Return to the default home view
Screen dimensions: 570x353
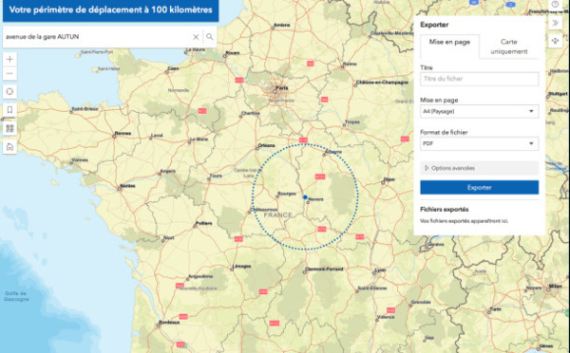tap(9, 147)
